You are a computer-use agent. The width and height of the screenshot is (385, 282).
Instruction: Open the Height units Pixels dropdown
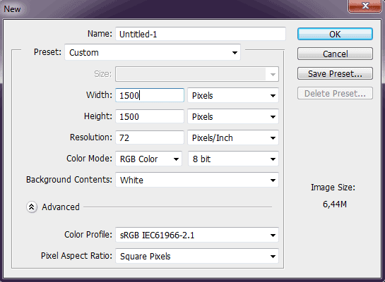coord(233,116)
